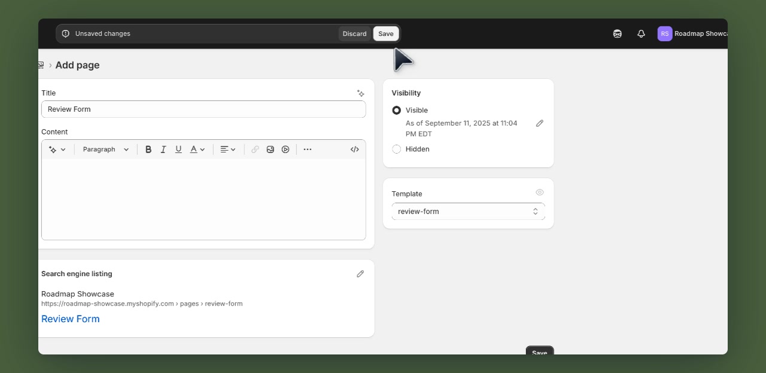Open the Template selector showing review-form
766x373 pixels.
(x=468, y=211)
